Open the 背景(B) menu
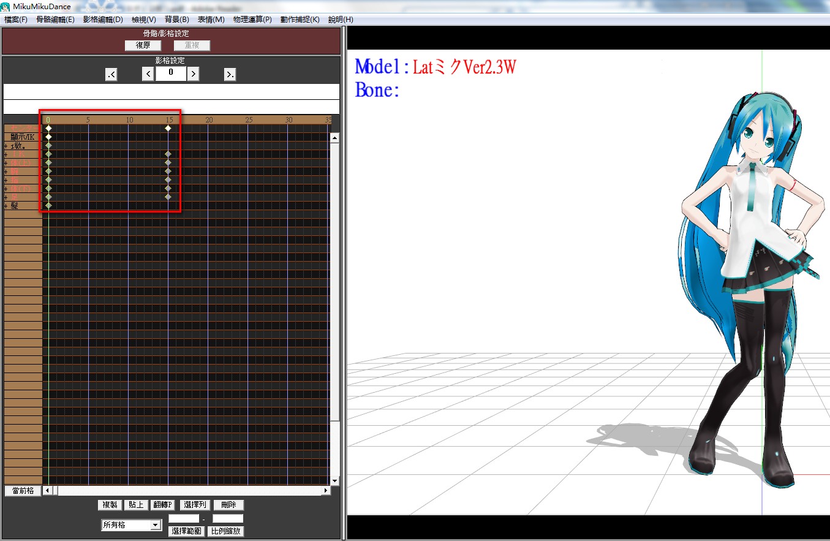 (177, 20)
